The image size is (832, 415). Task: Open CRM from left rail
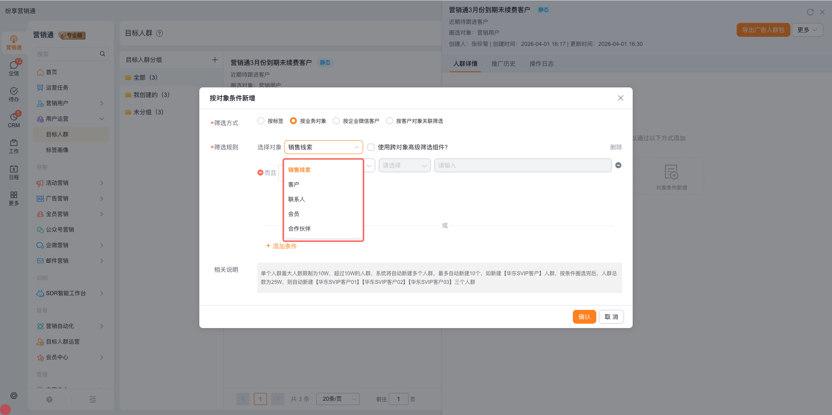point(14,120)
